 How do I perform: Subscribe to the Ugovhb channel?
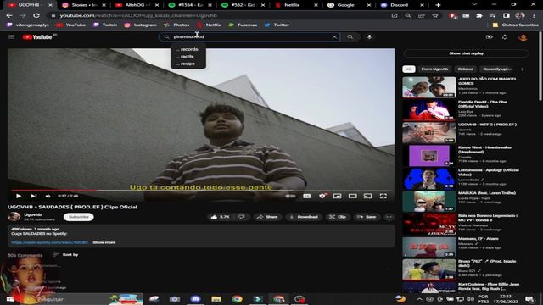(79, 217)
